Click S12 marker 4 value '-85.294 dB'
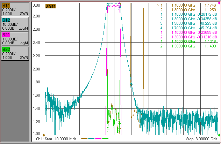Screen dimensions: 221x144 208,28
